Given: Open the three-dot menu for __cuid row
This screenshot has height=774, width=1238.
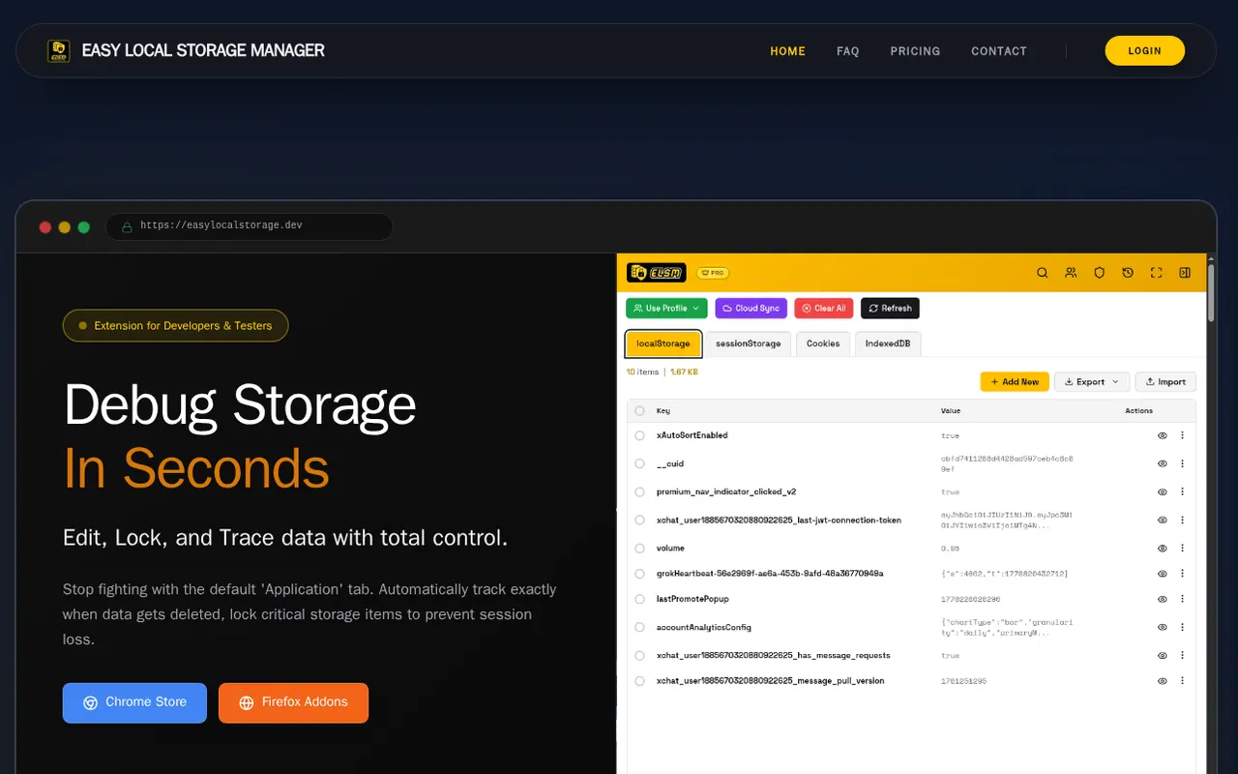Looking at the screenshot, I should [x=1182, y=463].
